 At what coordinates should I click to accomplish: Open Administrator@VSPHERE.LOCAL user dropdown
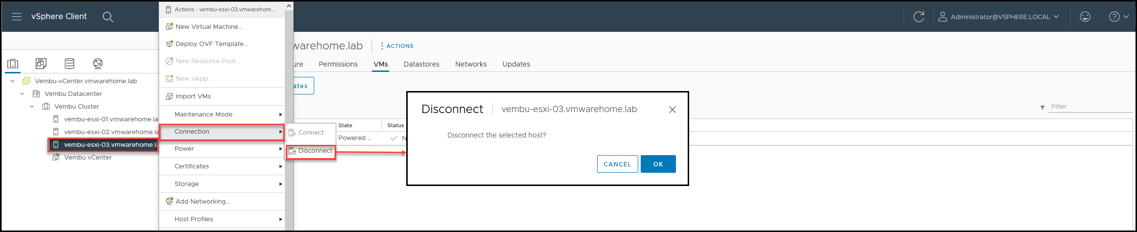[x=998, y=17]
